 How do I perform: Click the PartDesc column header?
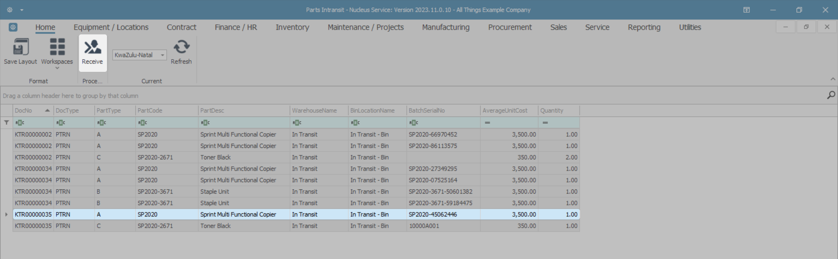coord(244,111)
